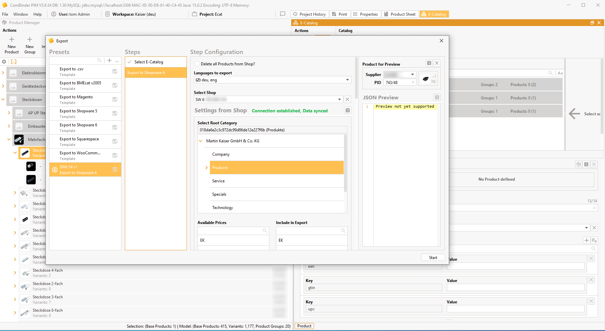Click the JSON Preview options icon
This screenshot has height=331, width=605.
point(437,97)
